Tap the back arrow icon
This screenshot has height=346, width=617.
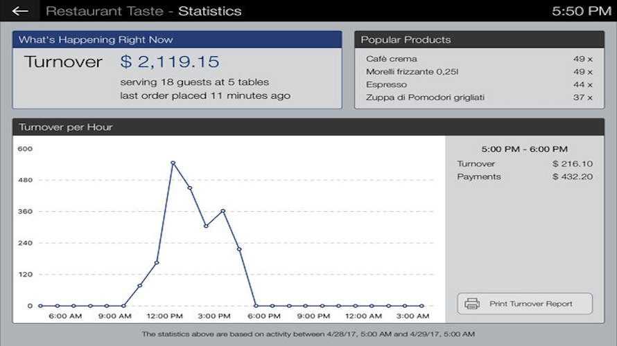[21, 11]
